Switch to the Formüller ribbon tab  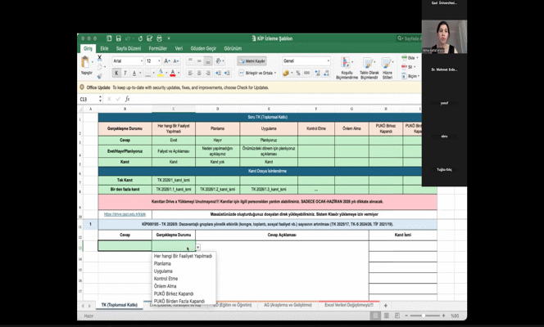157,48
